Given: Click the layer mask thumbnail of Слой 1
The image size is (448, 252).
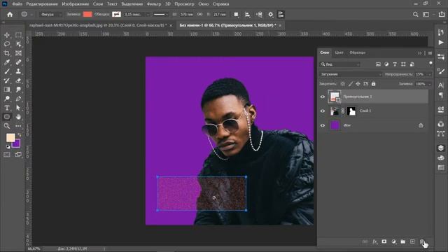Looking at the screenshot, I should (351, 111).
